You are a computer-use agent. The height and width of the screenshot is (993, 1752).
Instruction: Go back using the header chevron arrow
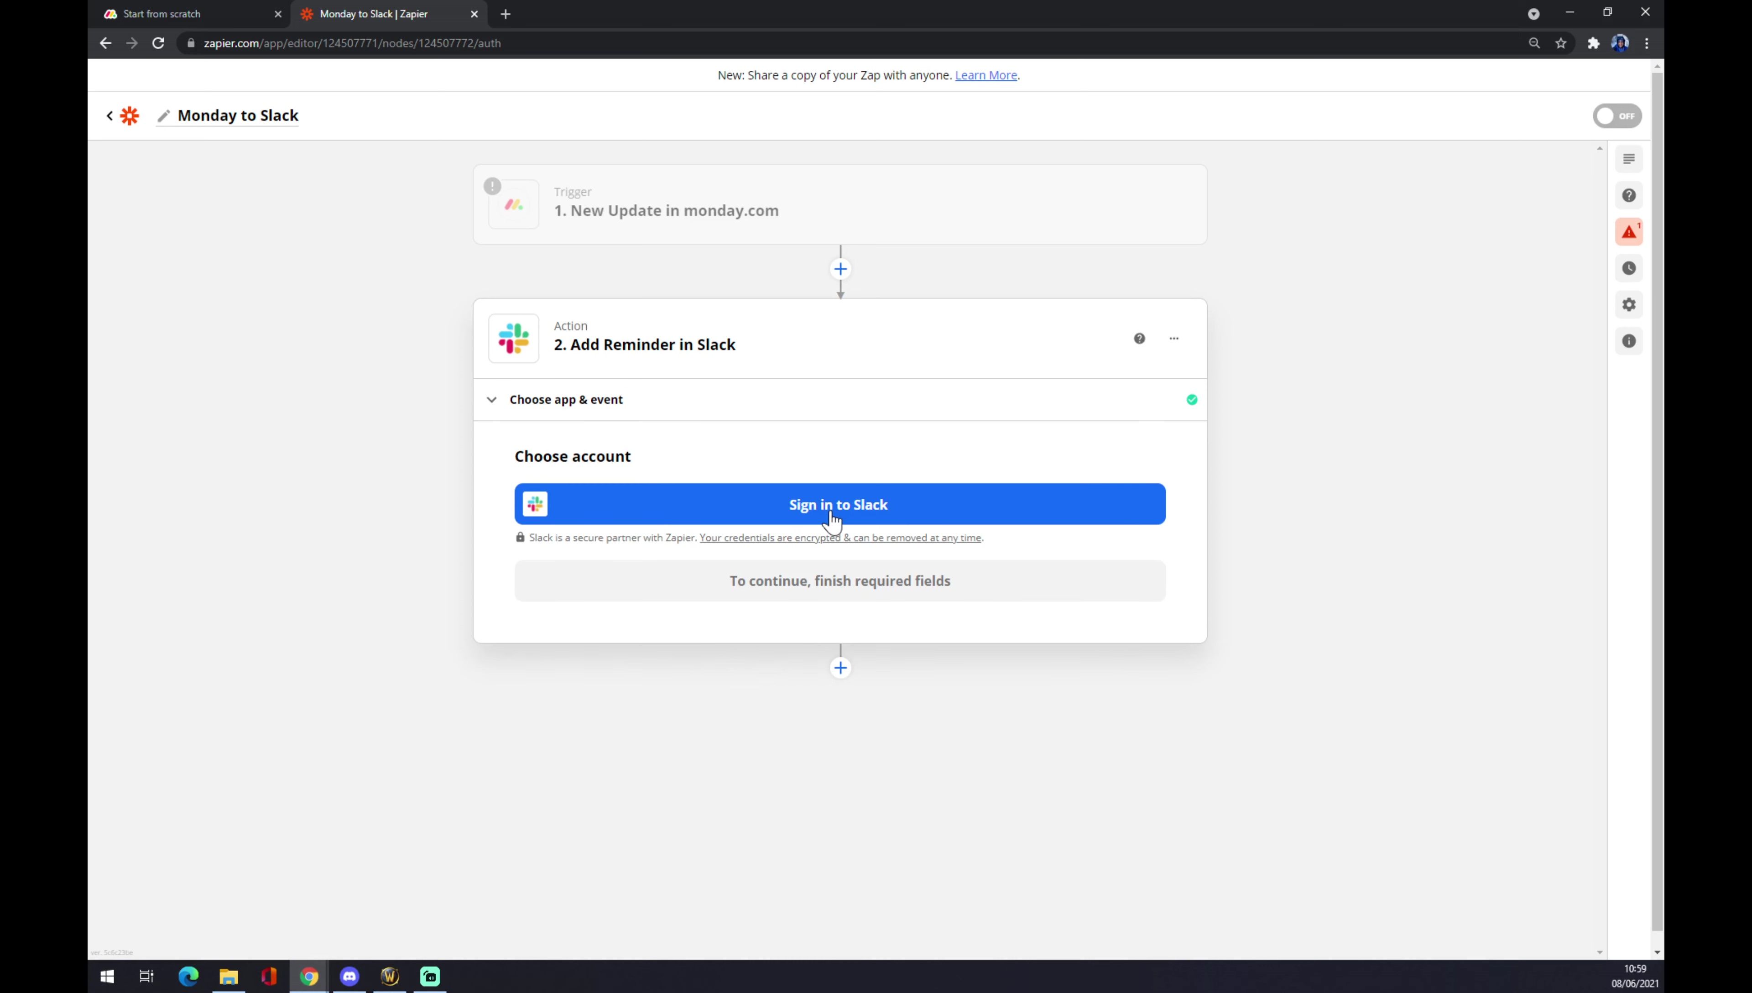(x=109, y=116)
